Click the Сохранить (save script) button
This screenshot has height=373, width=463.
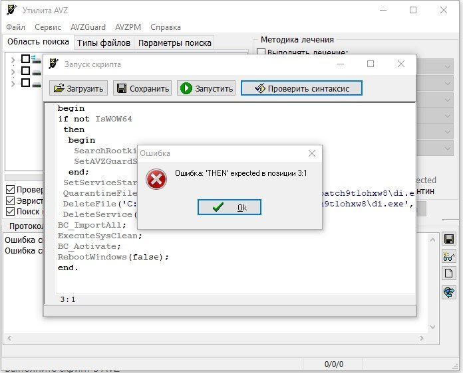point(142,88)
